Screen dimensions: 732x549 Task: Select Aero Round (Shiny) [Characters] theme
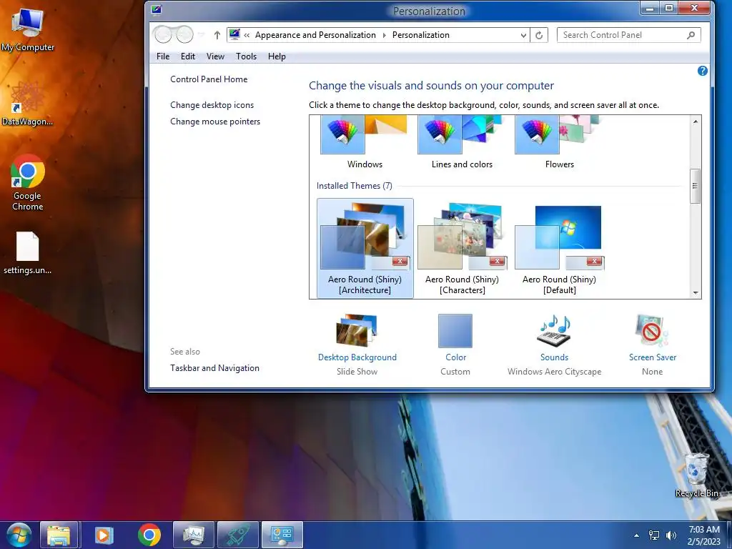pyautogui.click(x=462, y=248)
